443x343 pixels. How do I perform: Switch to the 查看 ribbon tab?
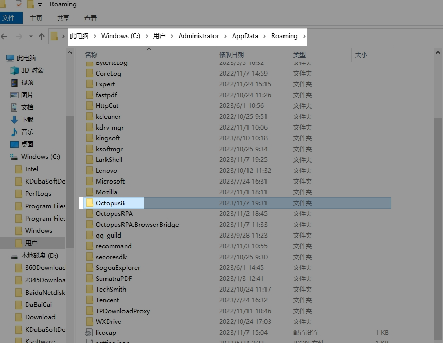pos(91,19)
